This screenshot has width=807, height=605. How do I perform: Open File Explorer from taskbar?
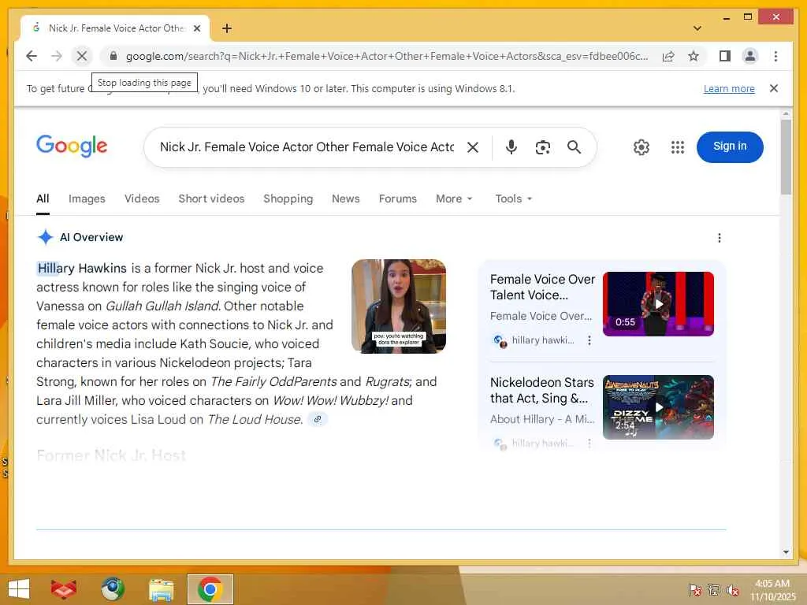coord(161,589)
